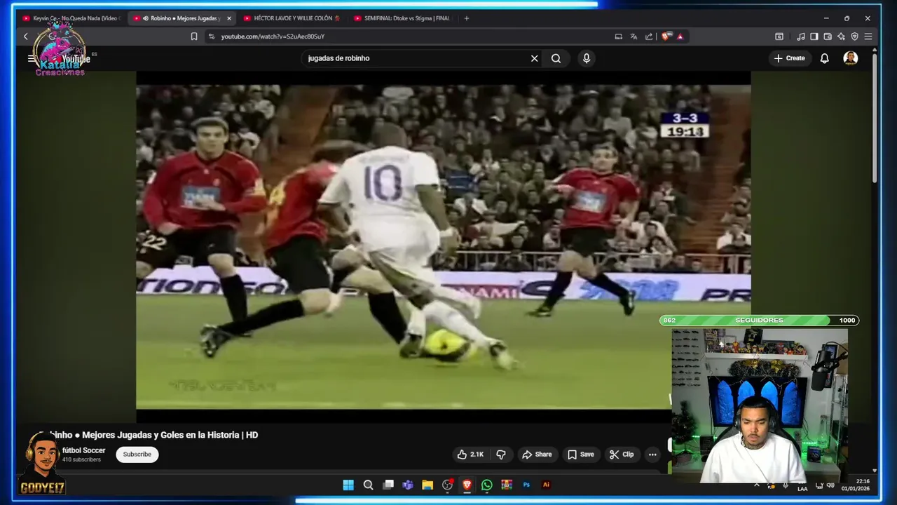Open site settings icon beside URL
The image size is (897, 505).
pyautogui.click(x=212, y=36)
